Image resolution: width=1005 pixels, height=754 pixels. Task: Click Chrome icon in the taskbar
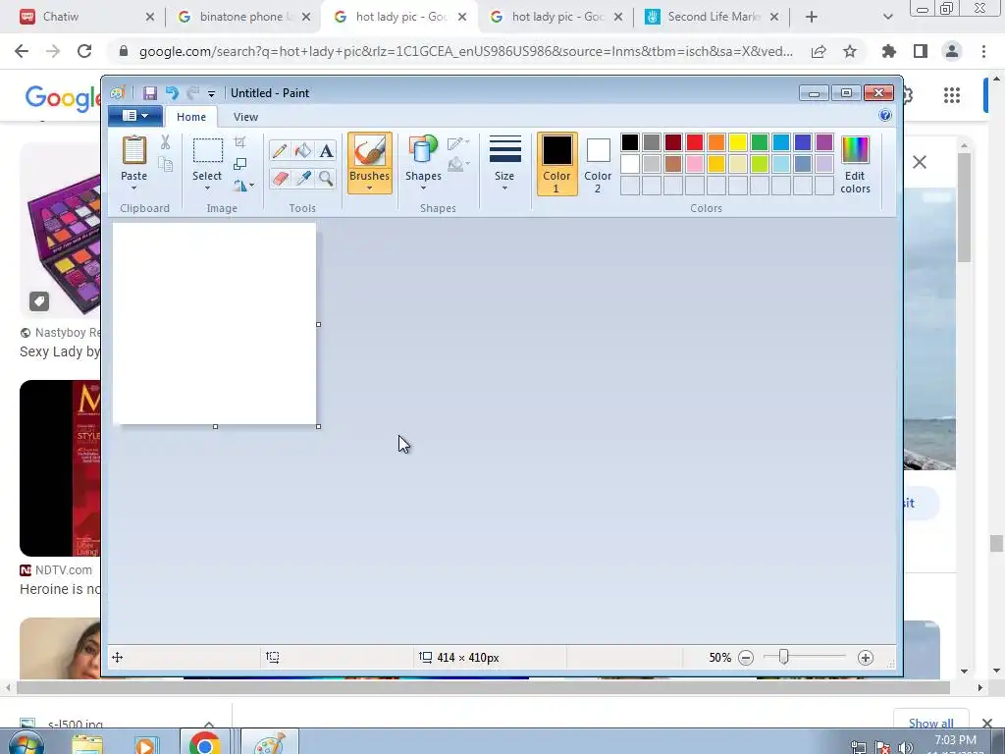click(204, 744)
